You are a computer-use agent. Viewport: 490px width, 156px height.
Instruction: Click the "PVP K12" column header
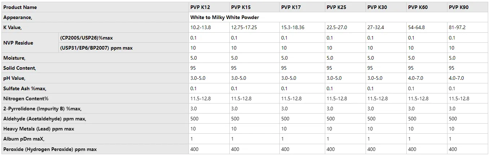tap(200, 7)
